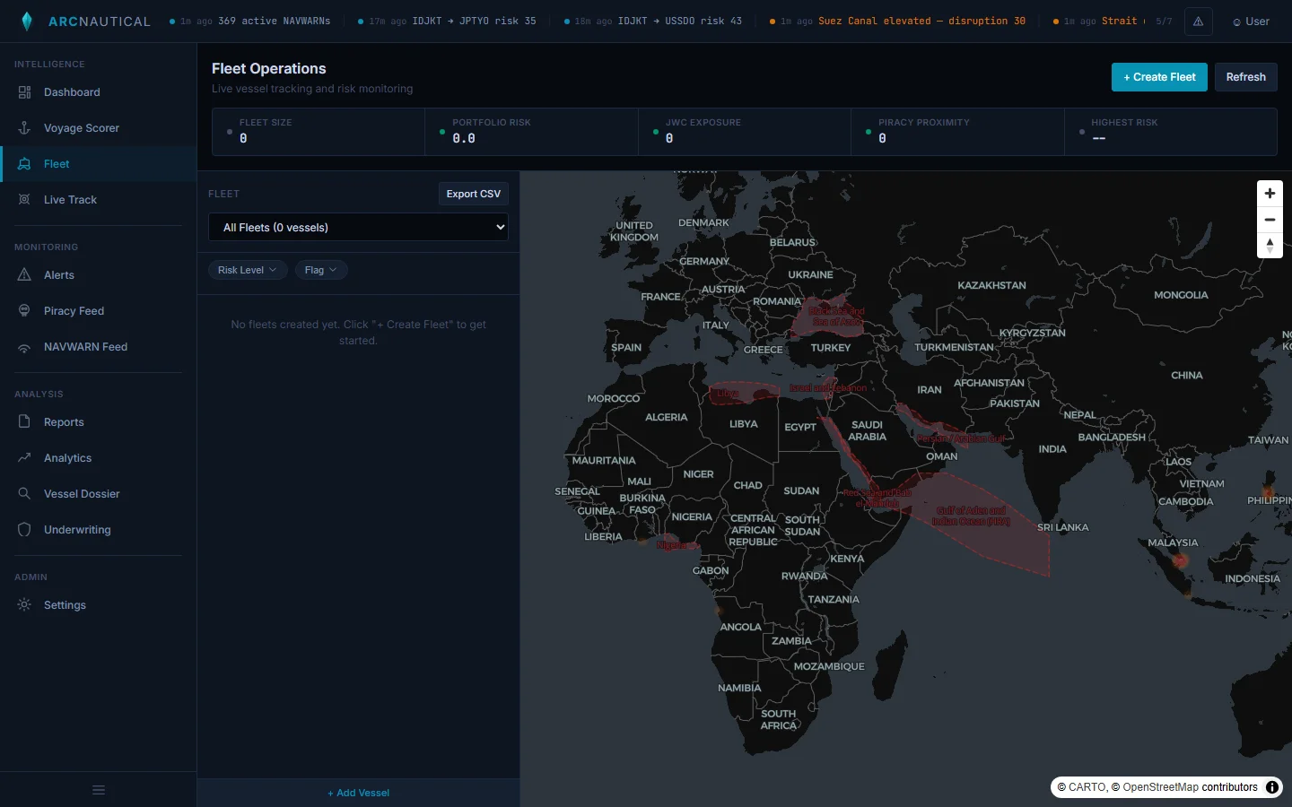Select the Dashboard sidebar icon
Image resolution: width=1292 pixels, height=807 pixels.
(x=23, y=92)
